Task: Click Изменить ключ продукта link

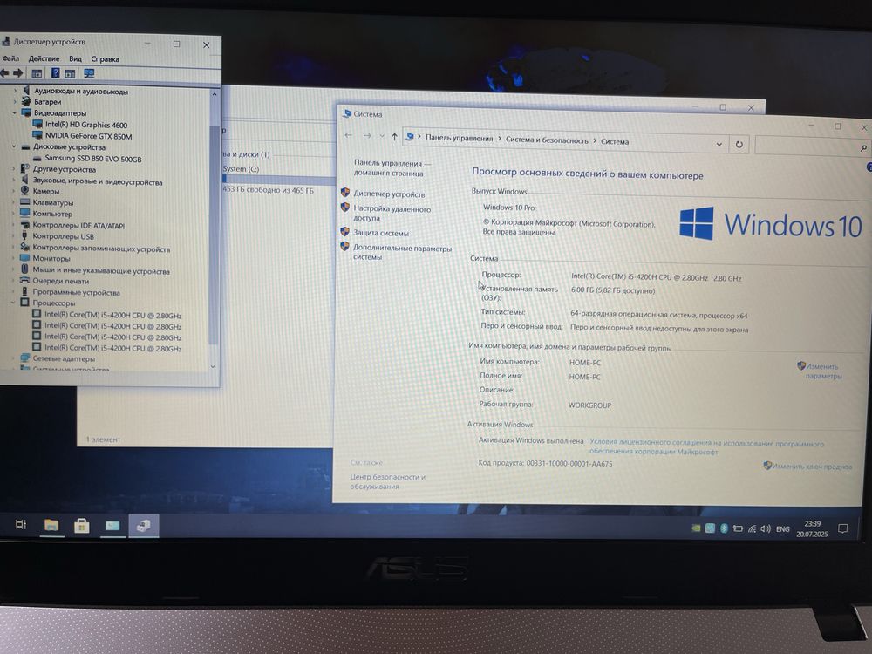Action: click(x=812, y=466)
